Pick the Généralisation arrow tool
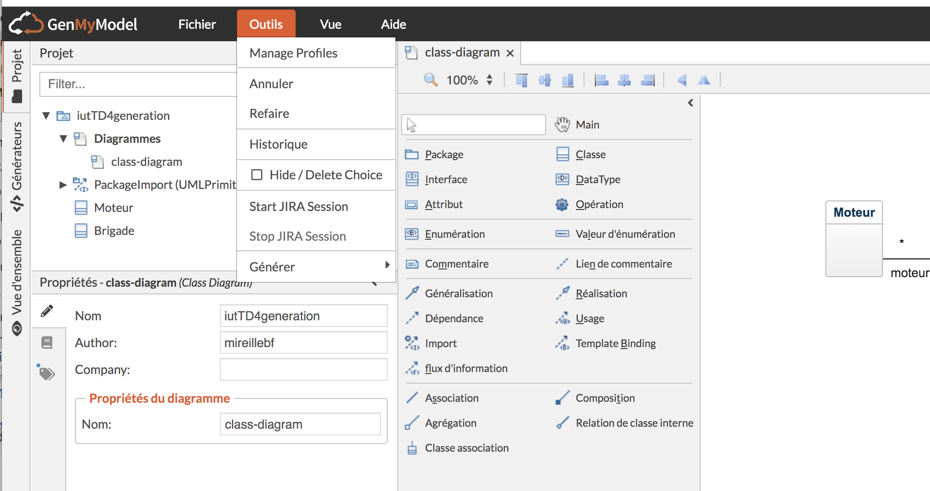This screenshot has width=930, height=491. 412,293
